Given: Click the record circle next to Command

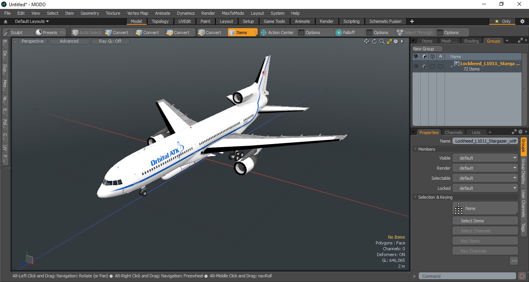Looking at the screenshot, I should (522, 276).
